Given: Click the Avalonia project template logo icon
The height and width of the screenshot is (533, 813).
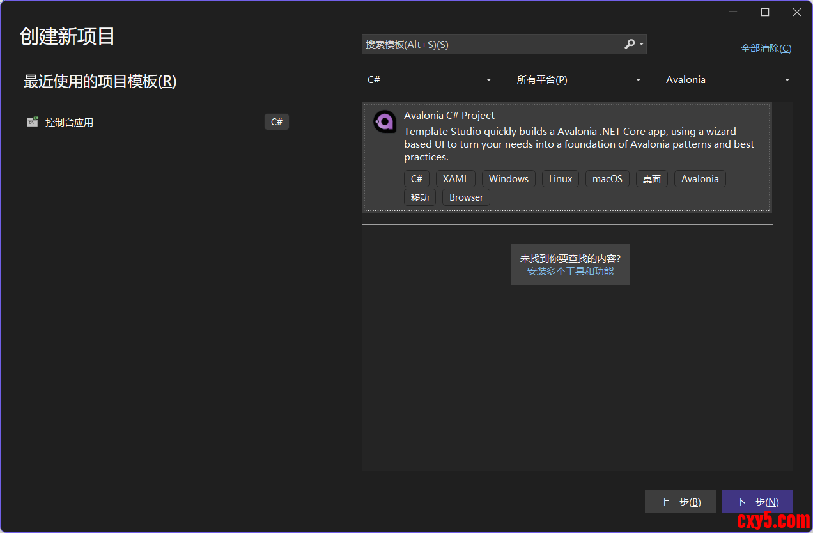Looking at the screenshot, I should coord(385,121).
